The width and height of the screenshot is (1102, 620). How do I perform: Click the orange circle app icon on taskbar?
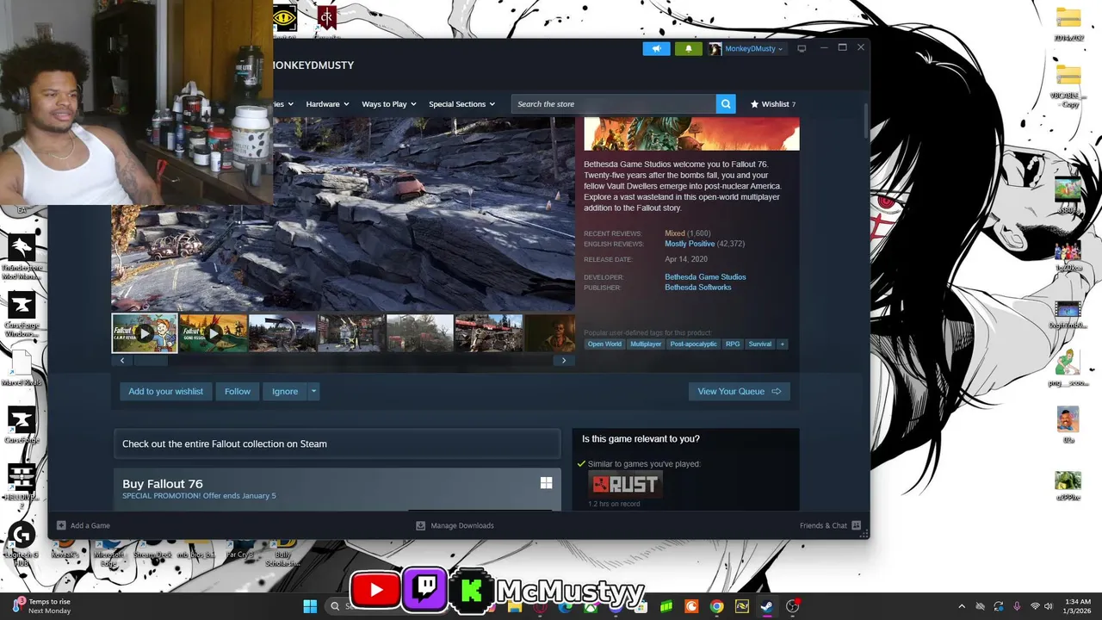691,606
